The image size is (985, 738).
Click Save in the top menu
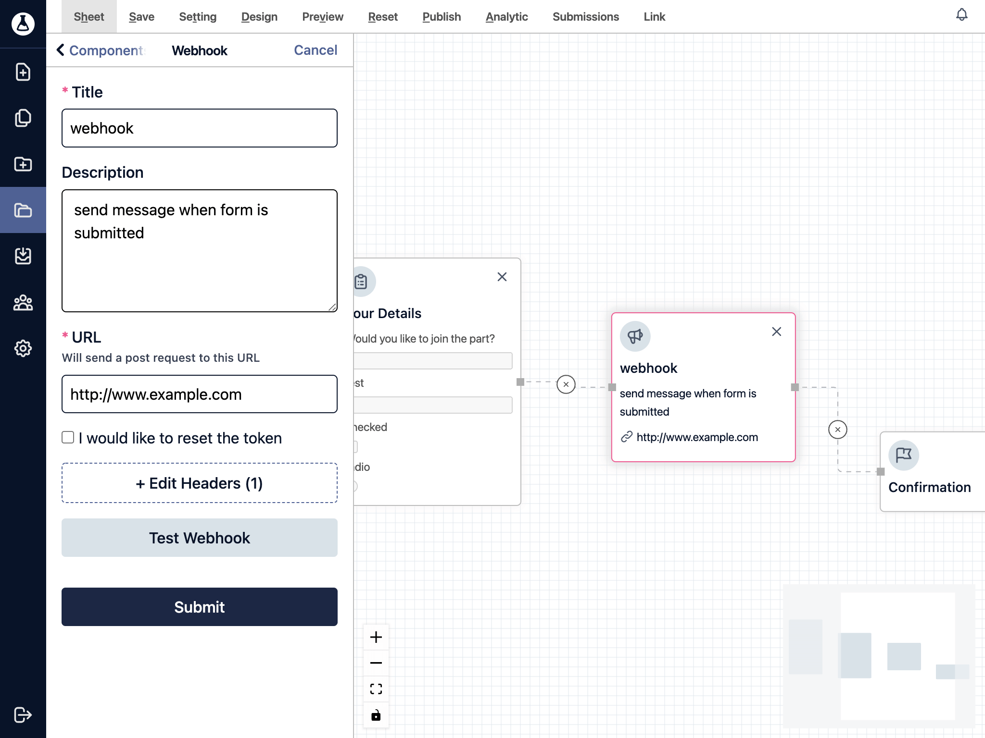pos(141,17)
